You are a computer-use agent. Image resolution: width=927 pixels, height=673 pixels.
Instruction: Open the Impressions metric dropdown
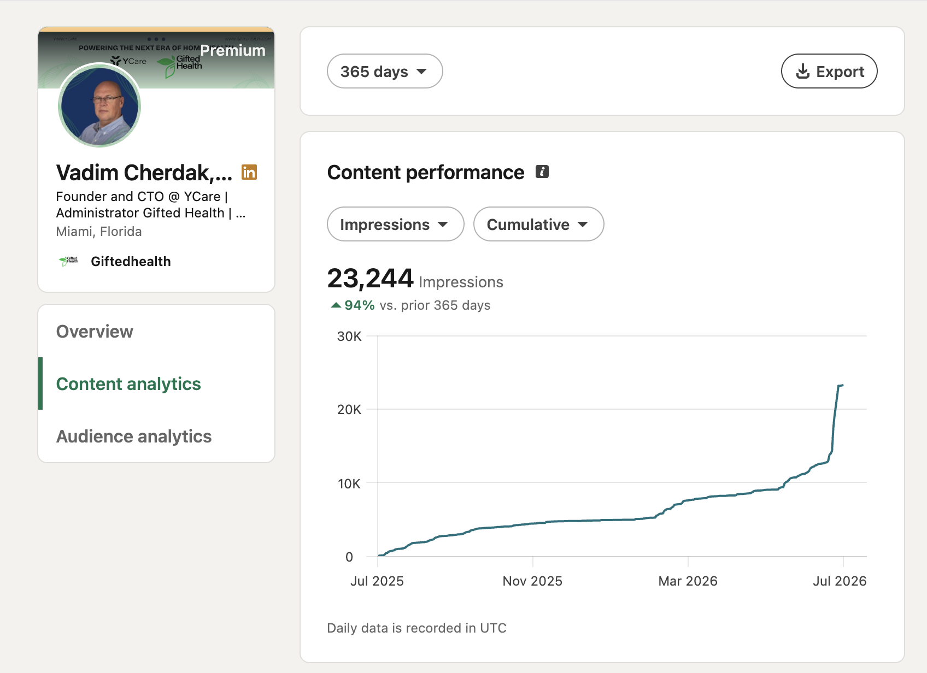(395, 224)
